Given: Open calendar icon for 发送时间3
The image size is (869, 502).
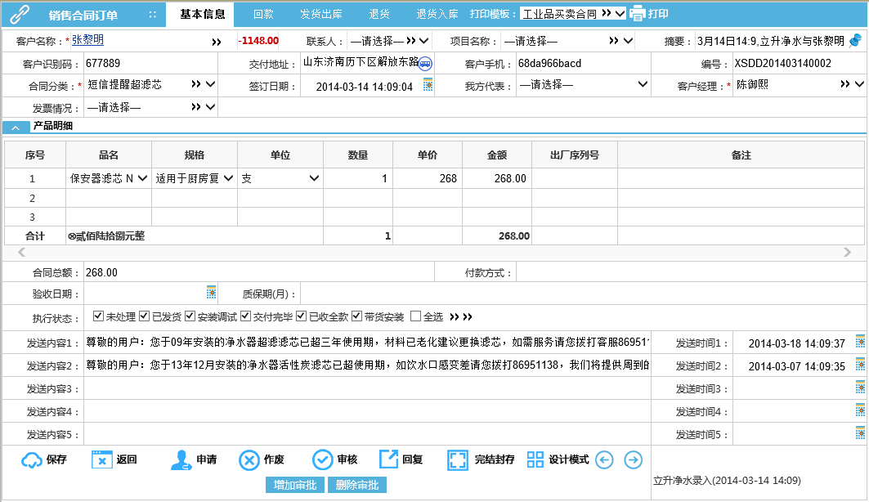Looking at the screenshot, I should [x=860, y=388].
